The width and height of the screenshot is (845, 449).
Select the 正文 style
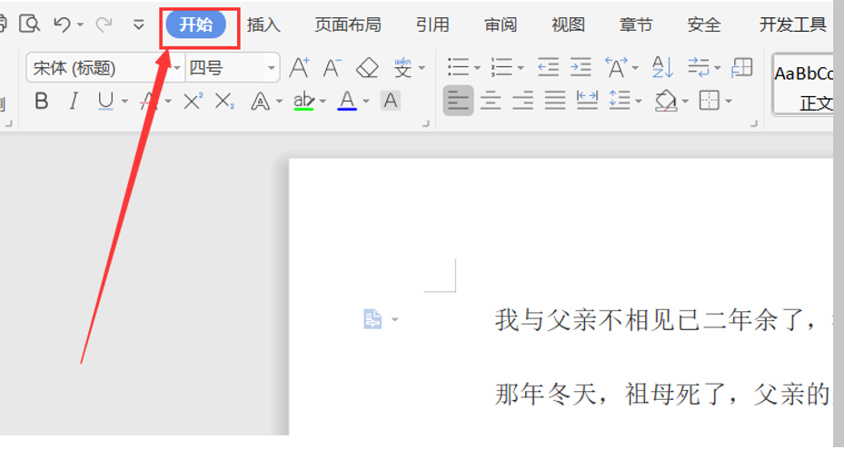click(814, 102)
